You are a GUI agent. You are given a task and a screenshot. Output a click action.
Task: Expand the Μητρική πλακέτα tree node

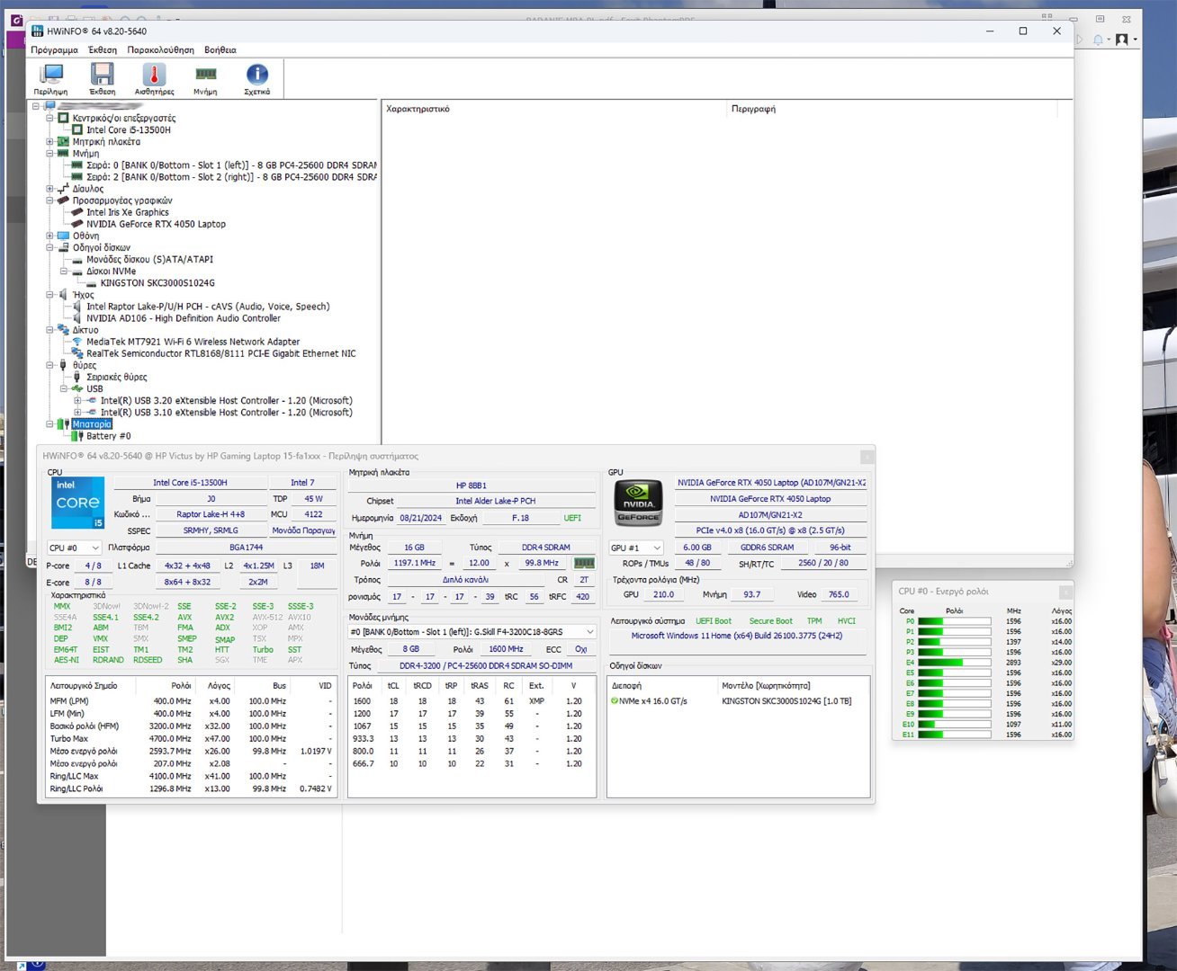click(49, 141)
